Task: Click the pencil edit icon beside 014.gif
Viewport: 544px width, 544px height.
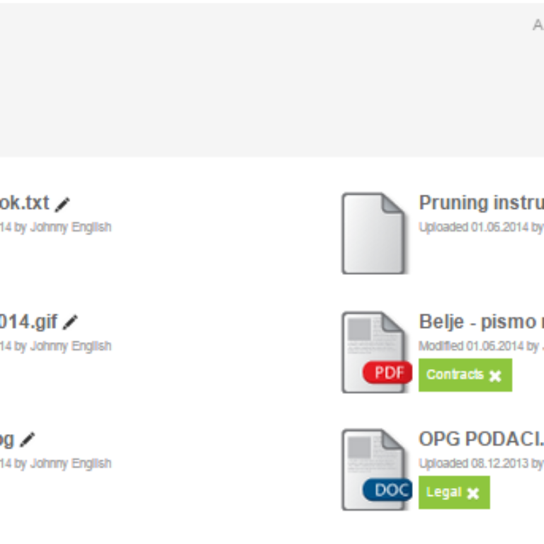Action: coord(70,322)
